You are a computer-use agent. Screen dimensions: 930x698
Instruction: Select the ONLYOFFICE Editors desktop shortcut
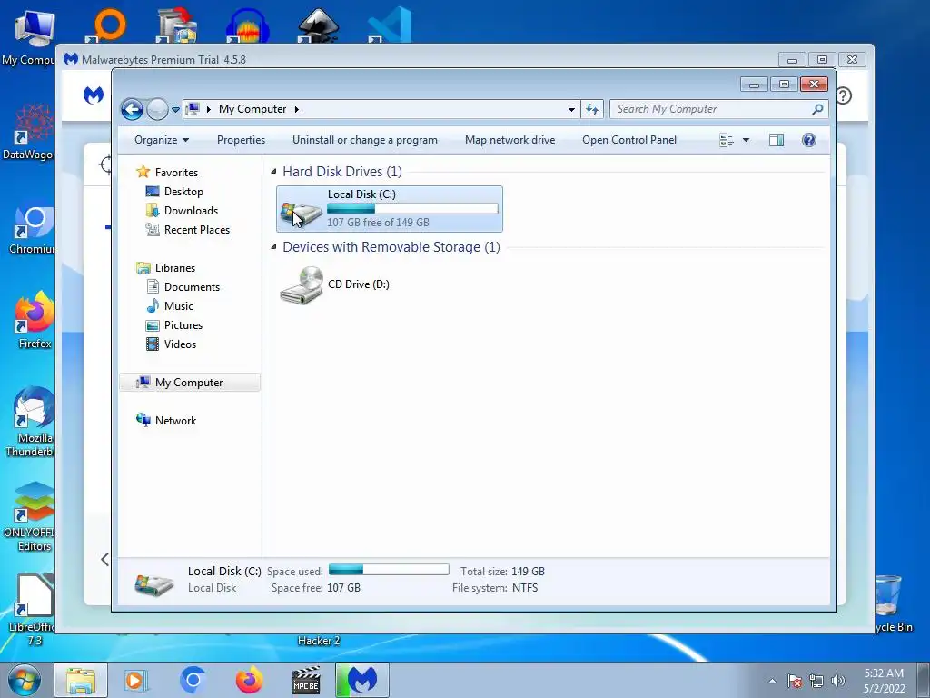(31, 516)
